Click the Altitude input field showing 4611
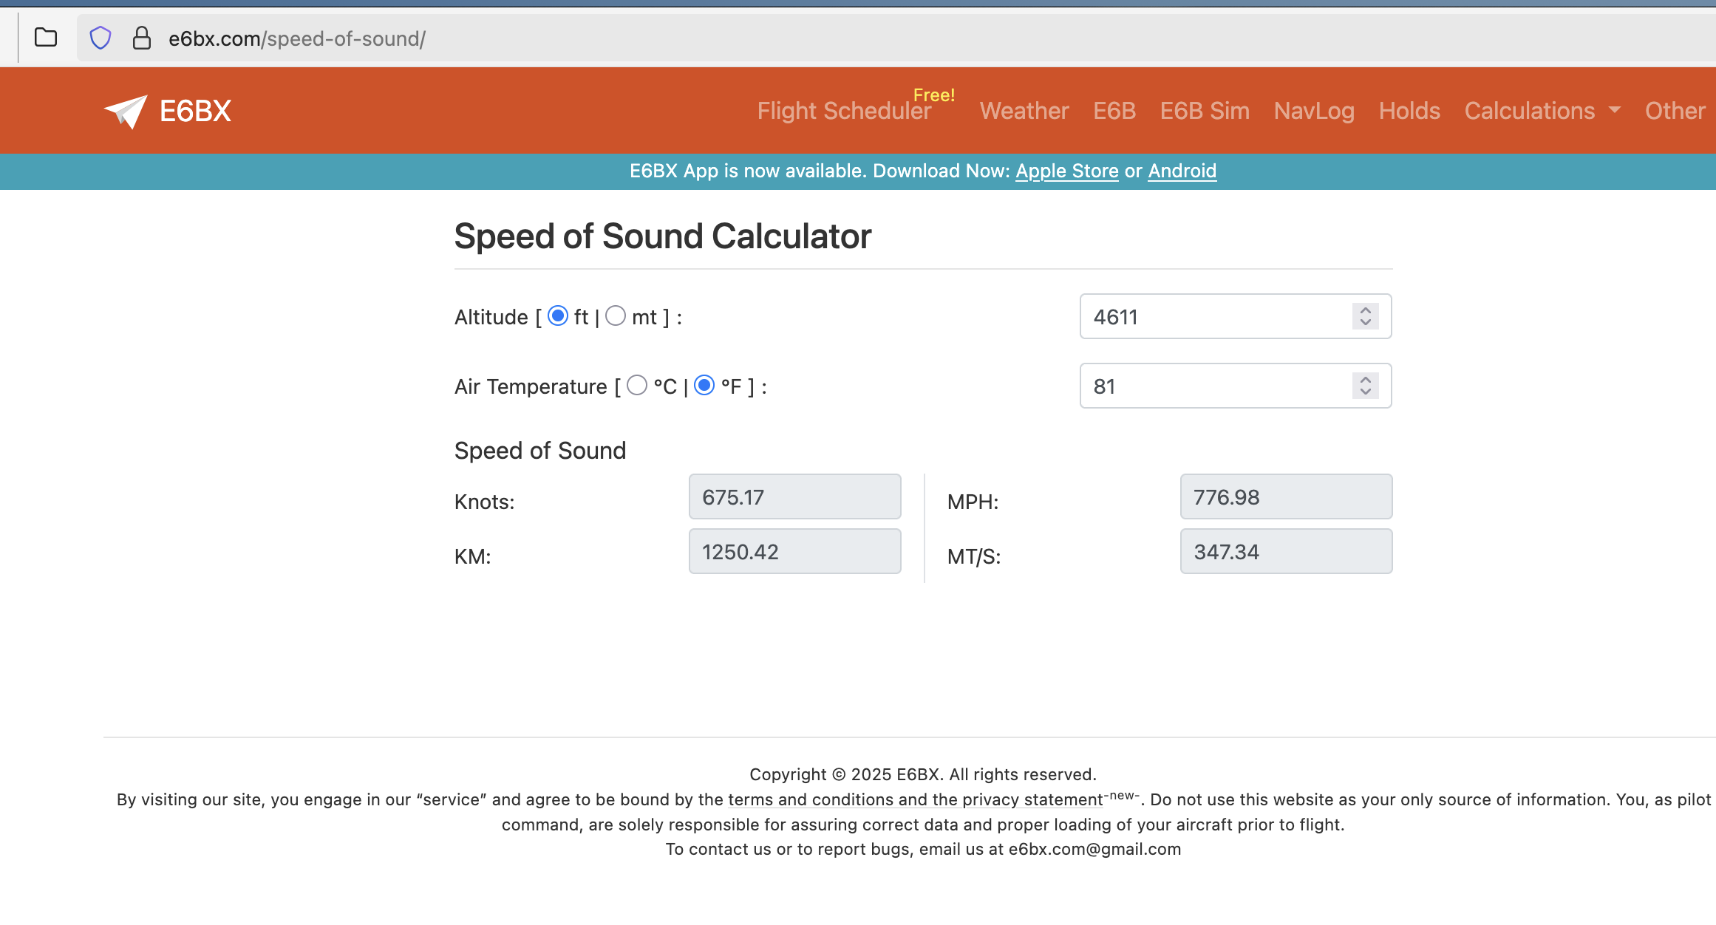1716x925 pixels. coord(1236,316)
